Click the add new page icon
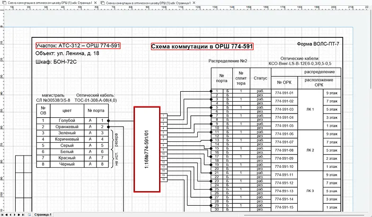The width and height of the screenshot is (372, 217). [30, 214]
